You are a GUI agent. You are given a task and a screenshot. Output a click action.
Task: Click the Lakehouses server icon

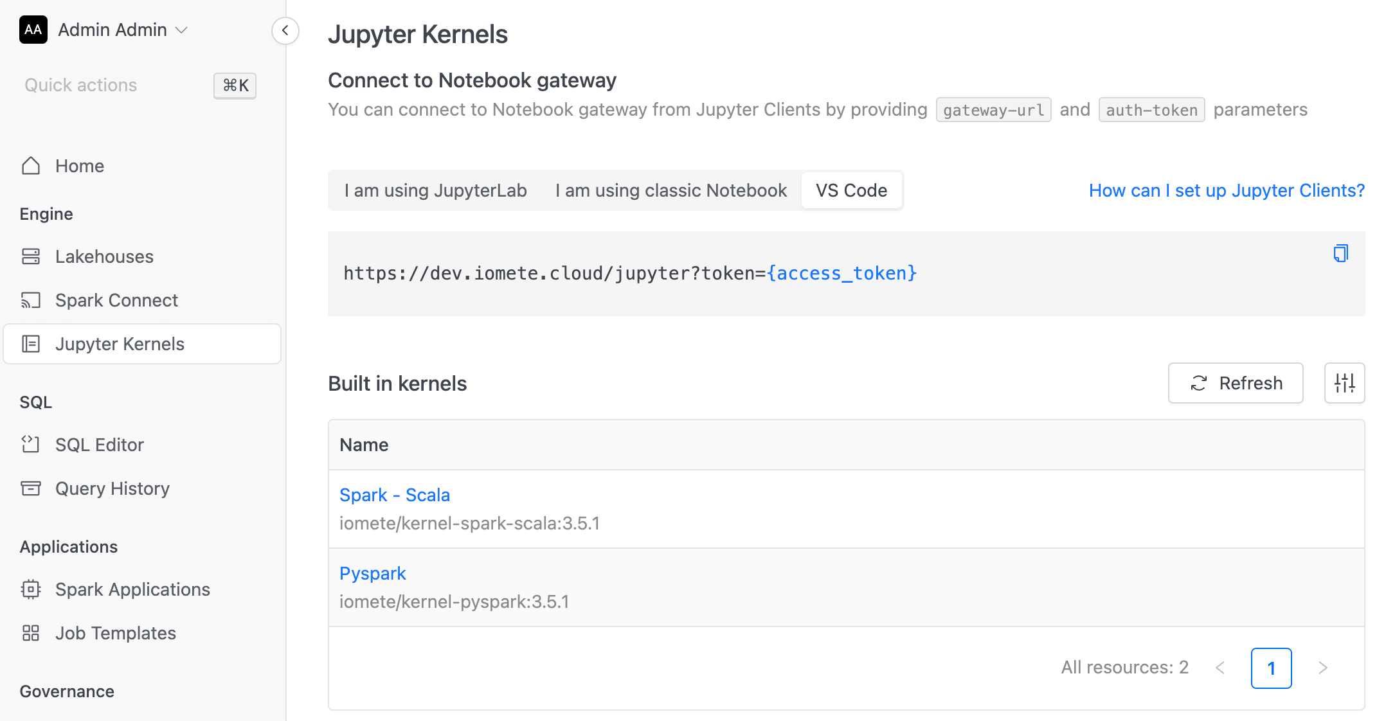coord(31,256)
